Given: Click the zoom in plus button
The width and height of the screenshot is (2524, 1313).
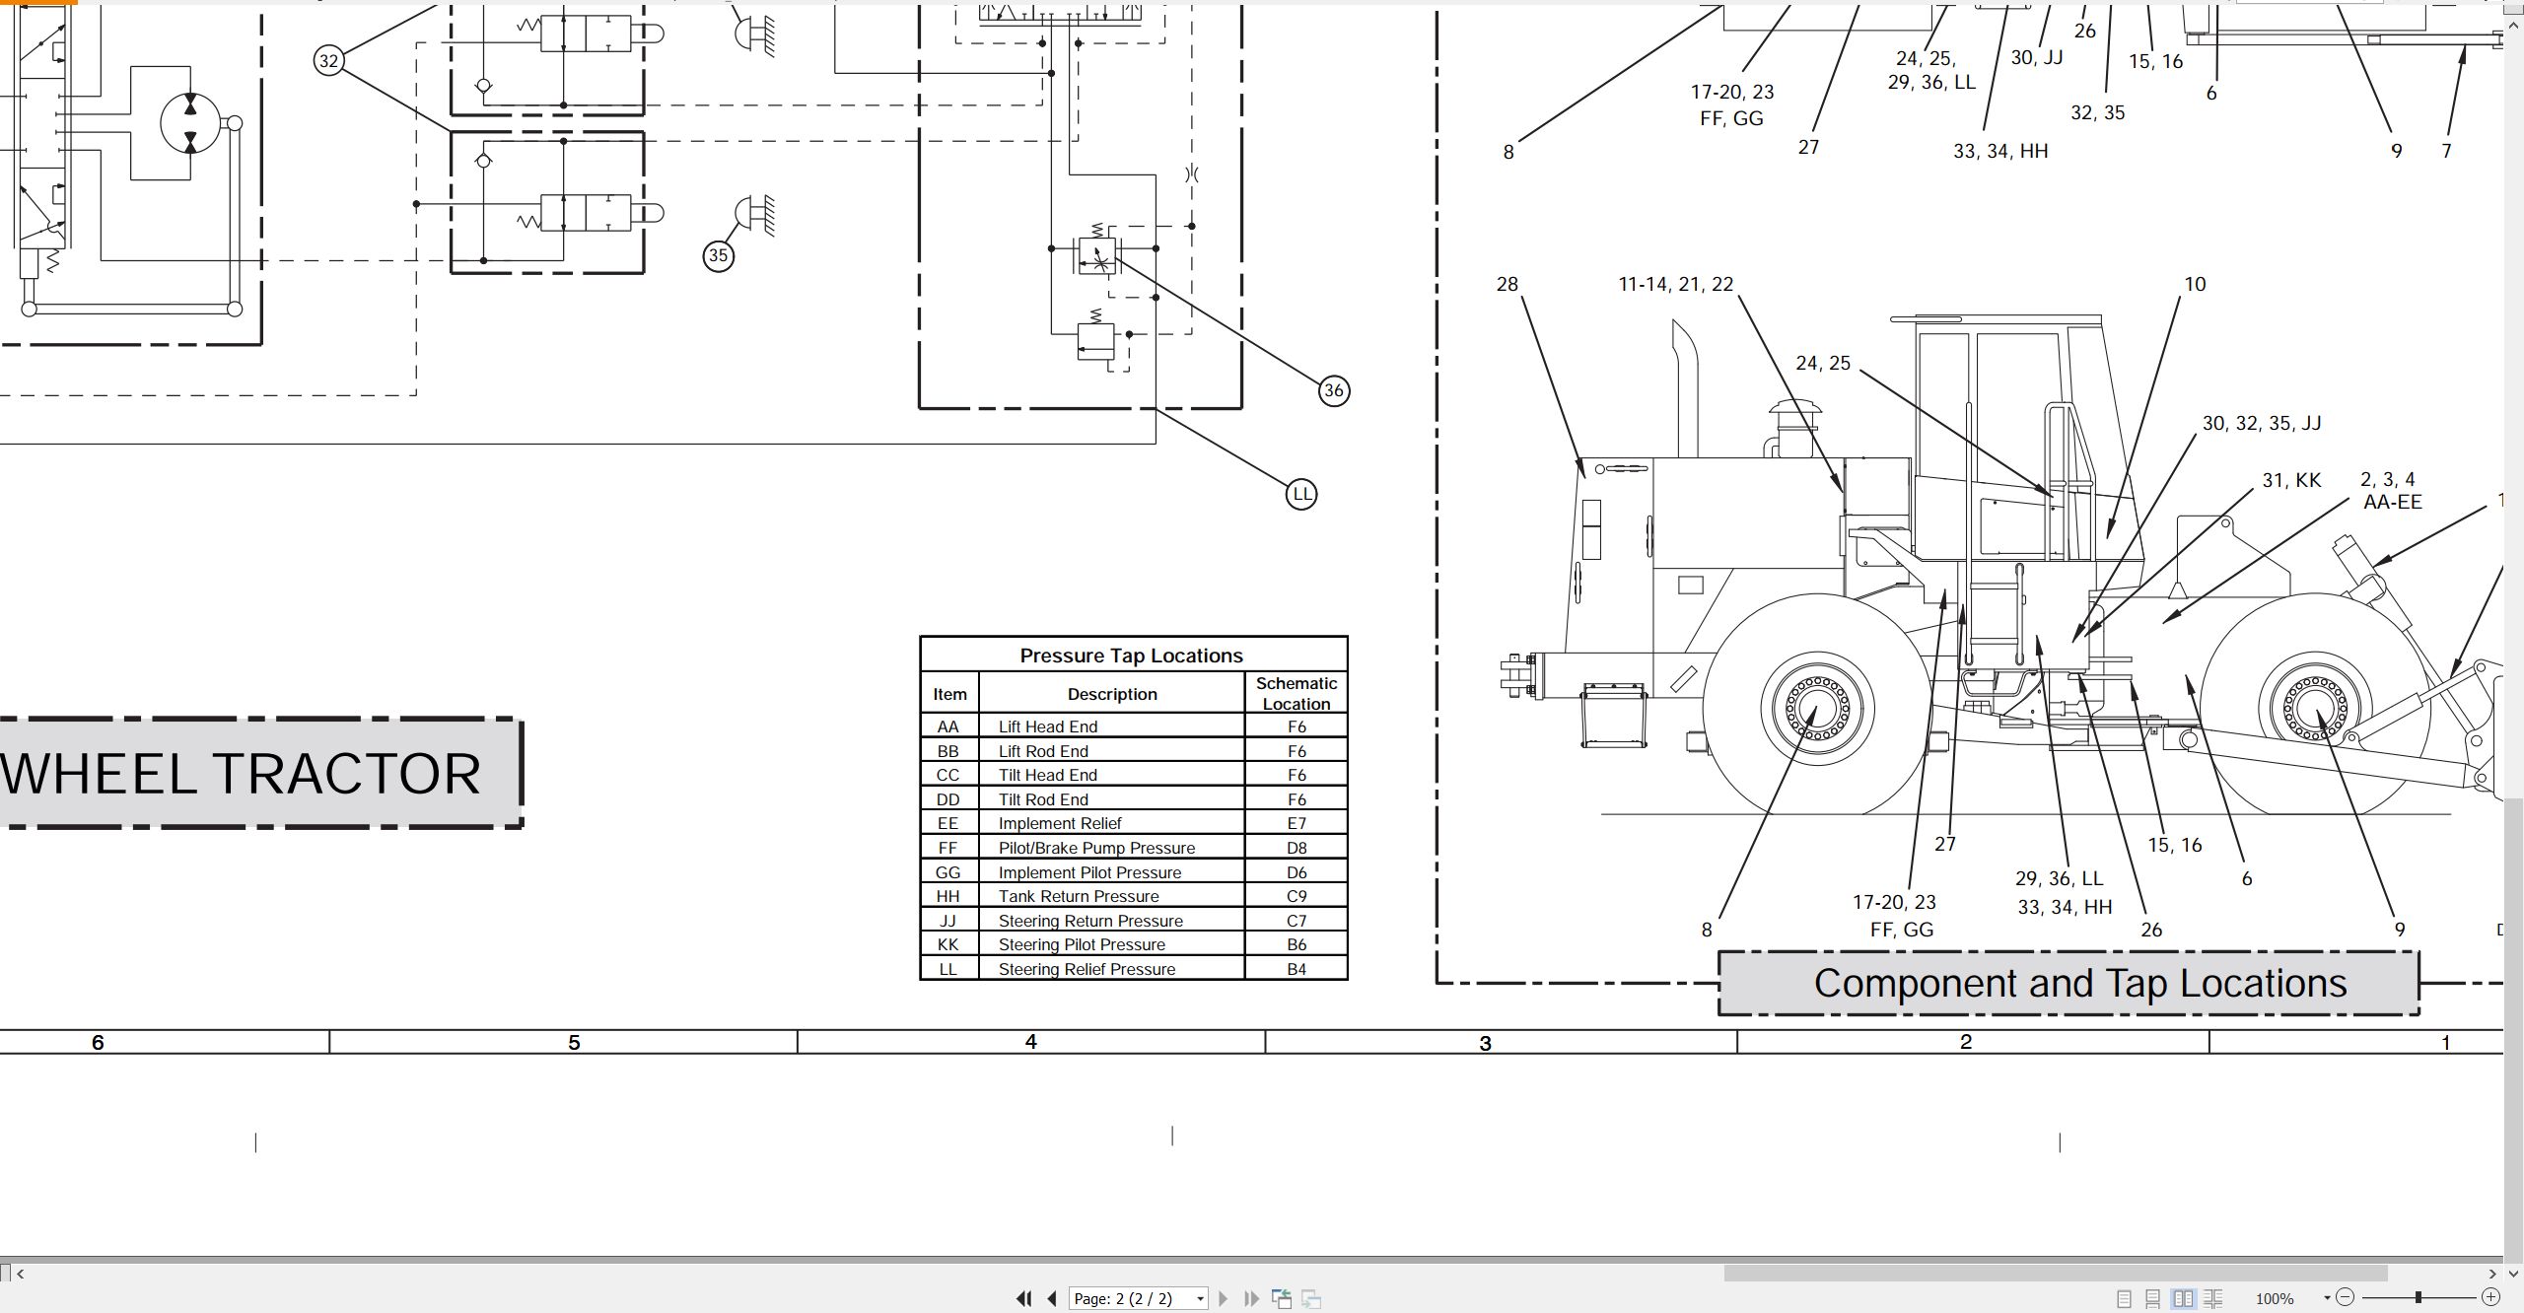Looking at the screenshot, I should tap(2490, 1297).
